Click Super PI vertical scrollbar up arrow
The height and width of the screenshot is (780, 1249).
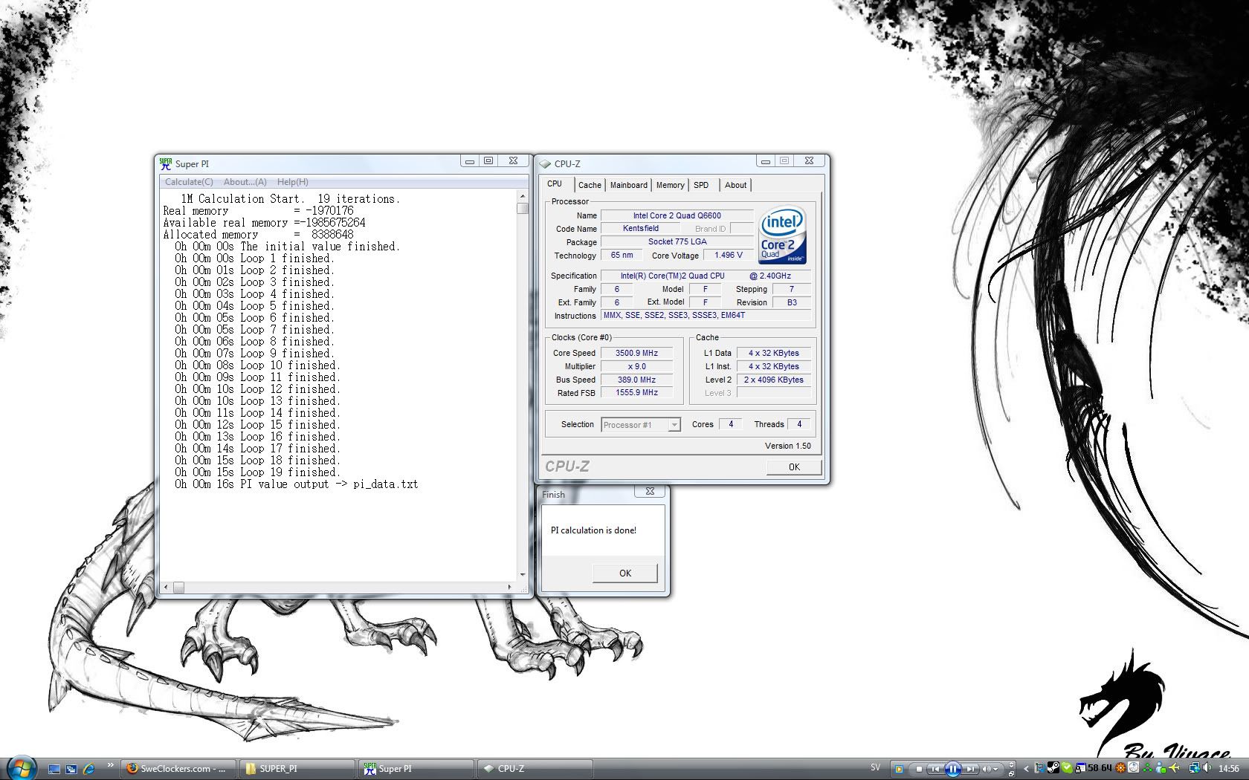pos(523,197)
